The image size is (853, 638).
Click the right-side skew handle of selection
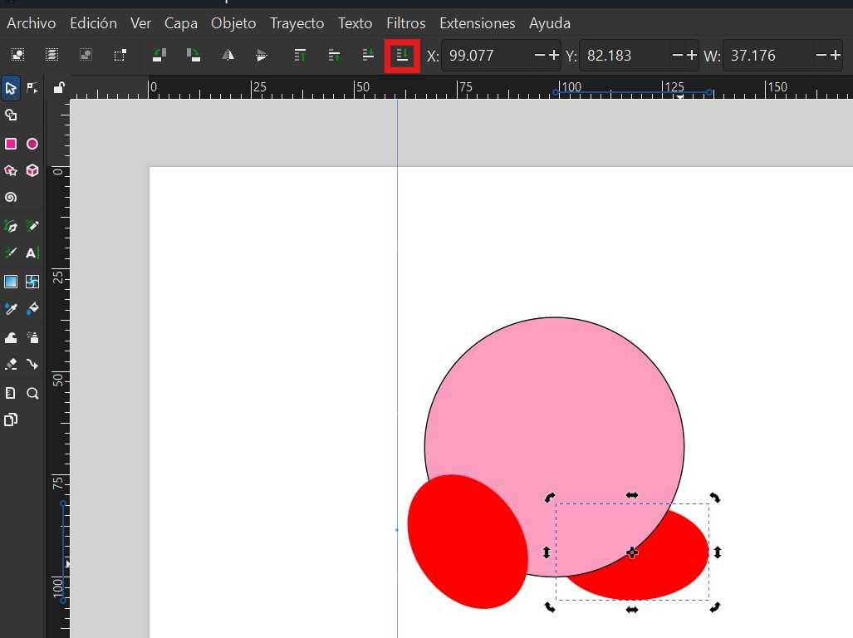[x=718, y=552]
